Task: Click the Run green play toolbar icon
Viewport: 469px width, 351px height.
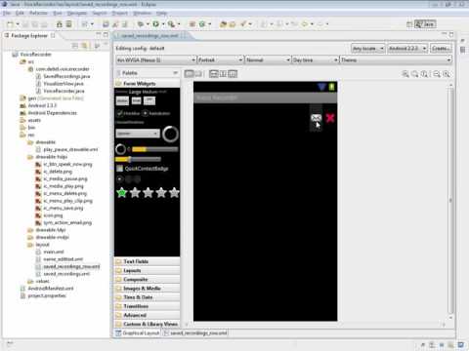Action: [x=155, y=24]
